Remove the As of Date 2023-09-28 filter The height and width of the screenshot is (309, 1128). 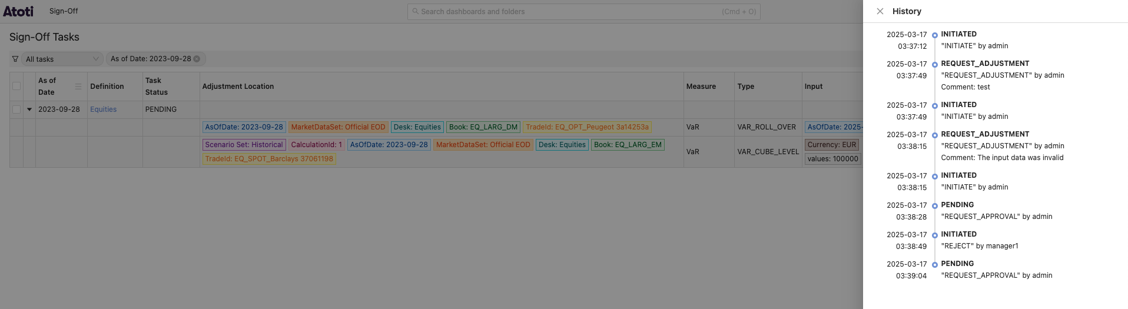click(x=197, y=59)
